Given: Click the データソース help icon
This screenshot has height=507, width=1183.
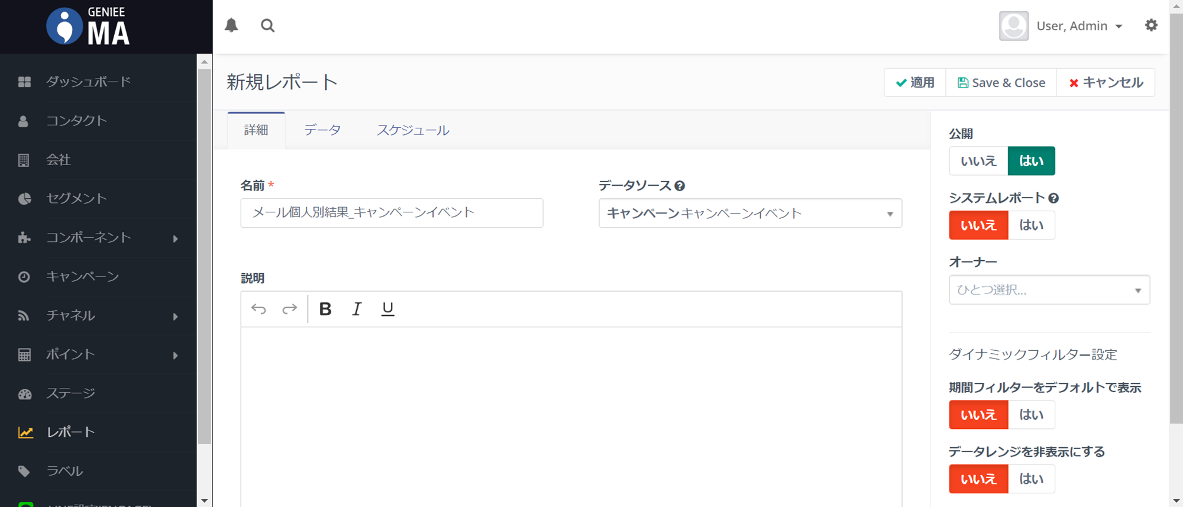Looking at the screenshot, I should (x=680, y=186).
